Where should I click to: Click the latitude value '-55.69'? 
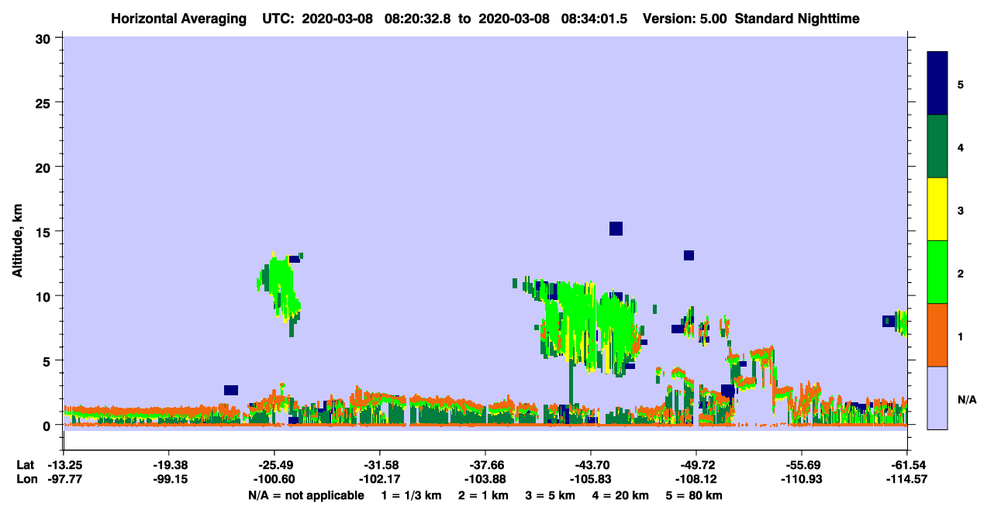[x=802, y=465]
